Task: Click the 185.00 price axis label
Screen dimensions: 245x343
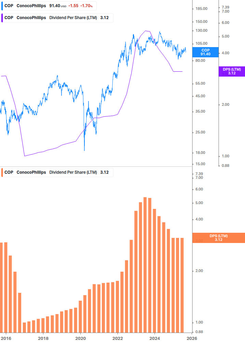Action: tap(201, 9)
